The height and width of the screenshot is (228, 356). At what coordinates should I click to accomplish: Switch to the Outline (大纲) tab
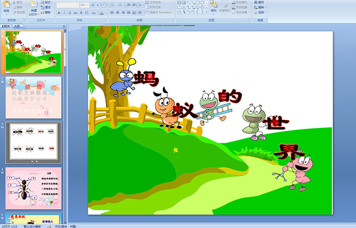pyautogui.click(x=17, y=26)
